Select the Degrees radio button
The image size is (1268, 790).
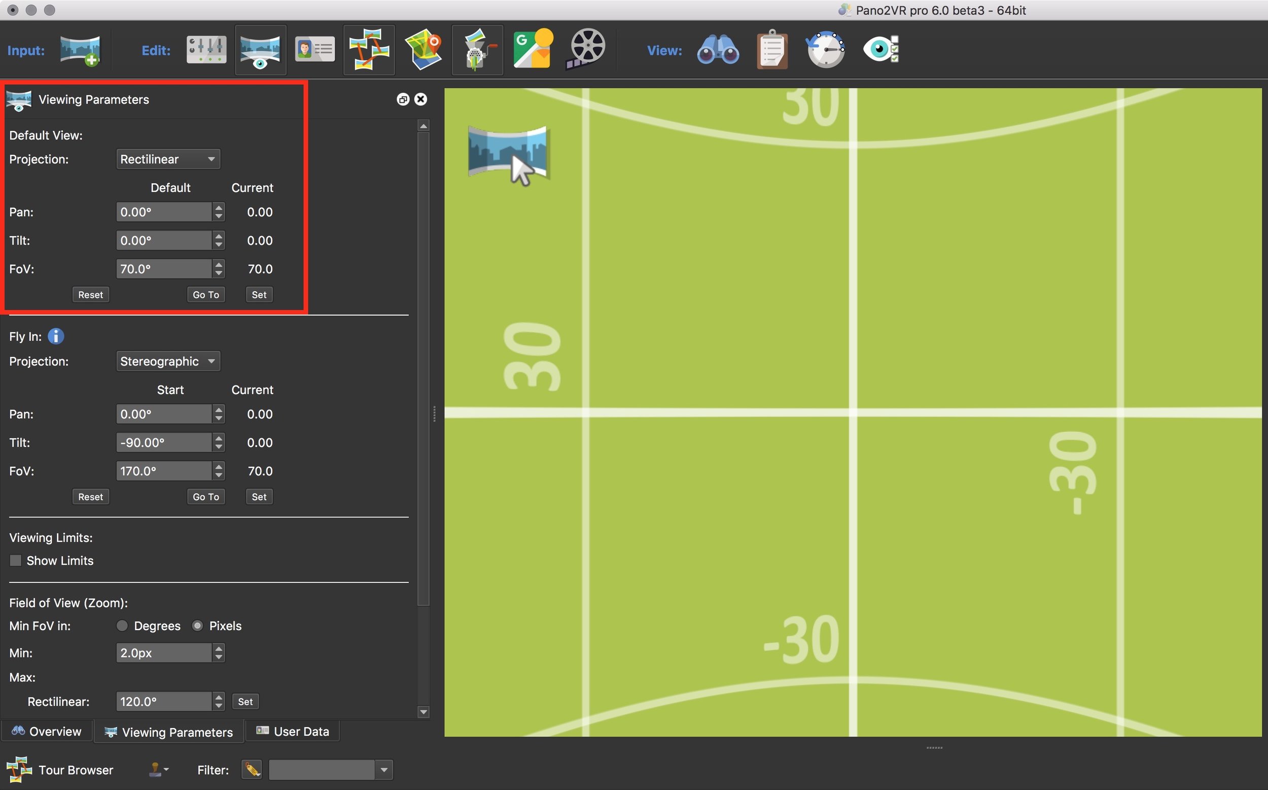point(122,626)
